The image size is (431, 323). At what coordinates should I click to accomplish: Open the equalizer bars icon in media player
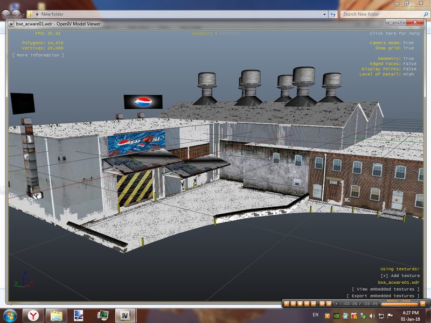point(329,304)
